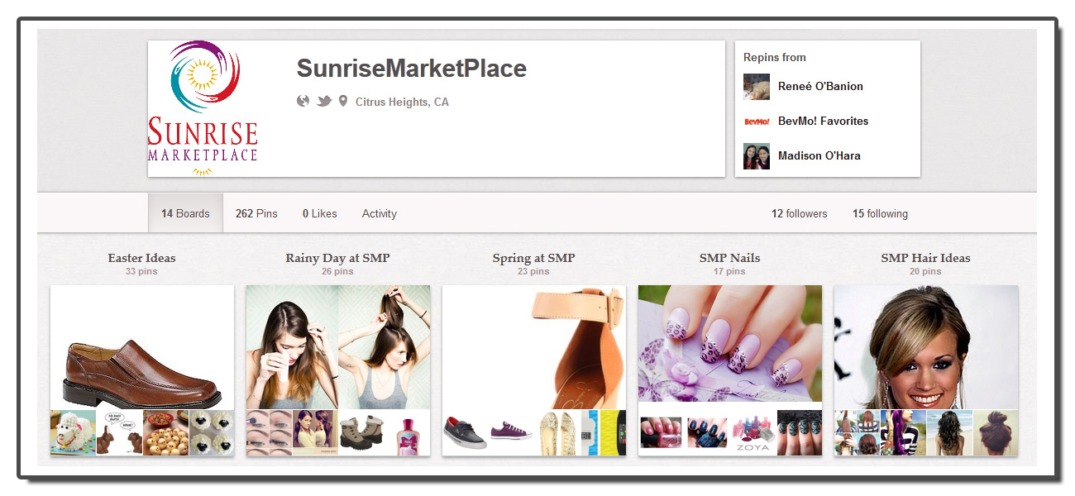Viewport: 1075px width, 496px height.
Task: Open the Twitter bird icon link
Action: click(324, 102)
